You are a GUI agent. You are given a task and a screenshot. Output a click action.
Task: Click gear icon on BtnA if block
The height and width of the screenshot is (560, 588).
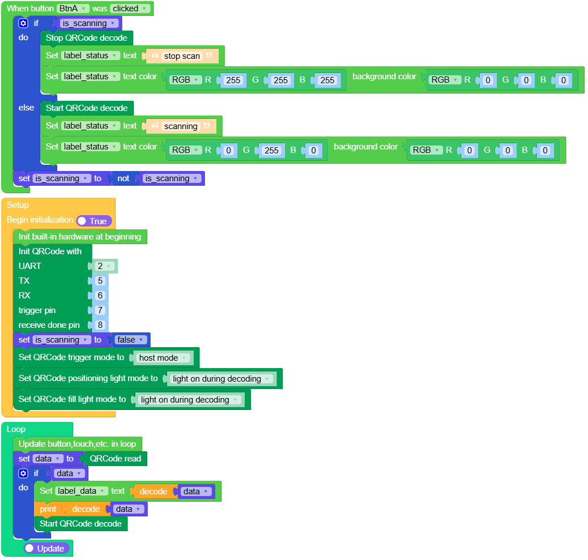(x=23, y=23)
